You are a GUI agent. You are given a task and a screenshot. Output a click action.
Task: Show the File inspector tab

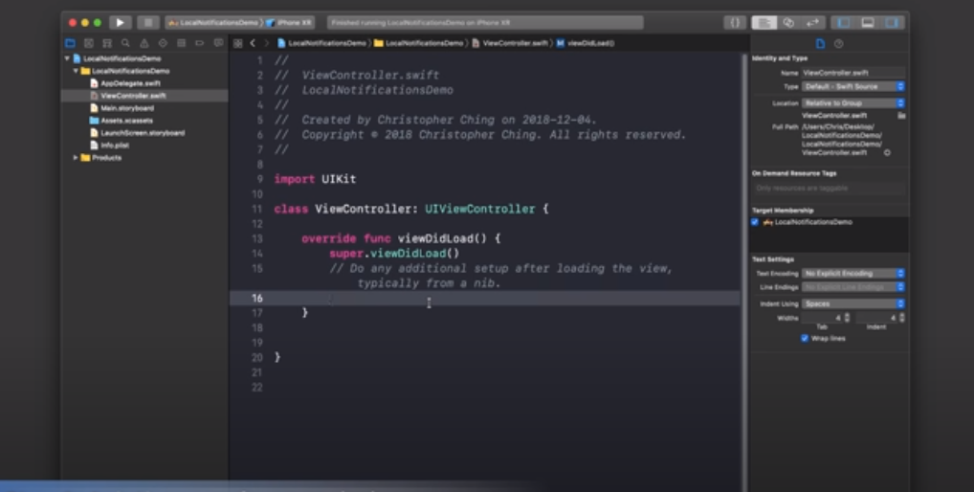coord(821,44)
